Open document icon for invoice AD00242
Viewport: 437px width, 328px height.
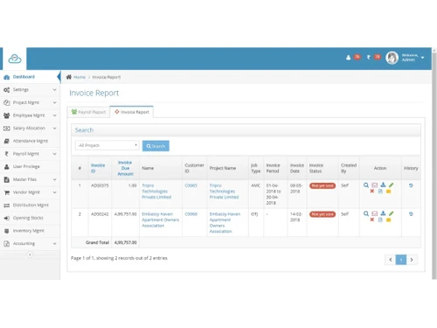tap(380, 220)
